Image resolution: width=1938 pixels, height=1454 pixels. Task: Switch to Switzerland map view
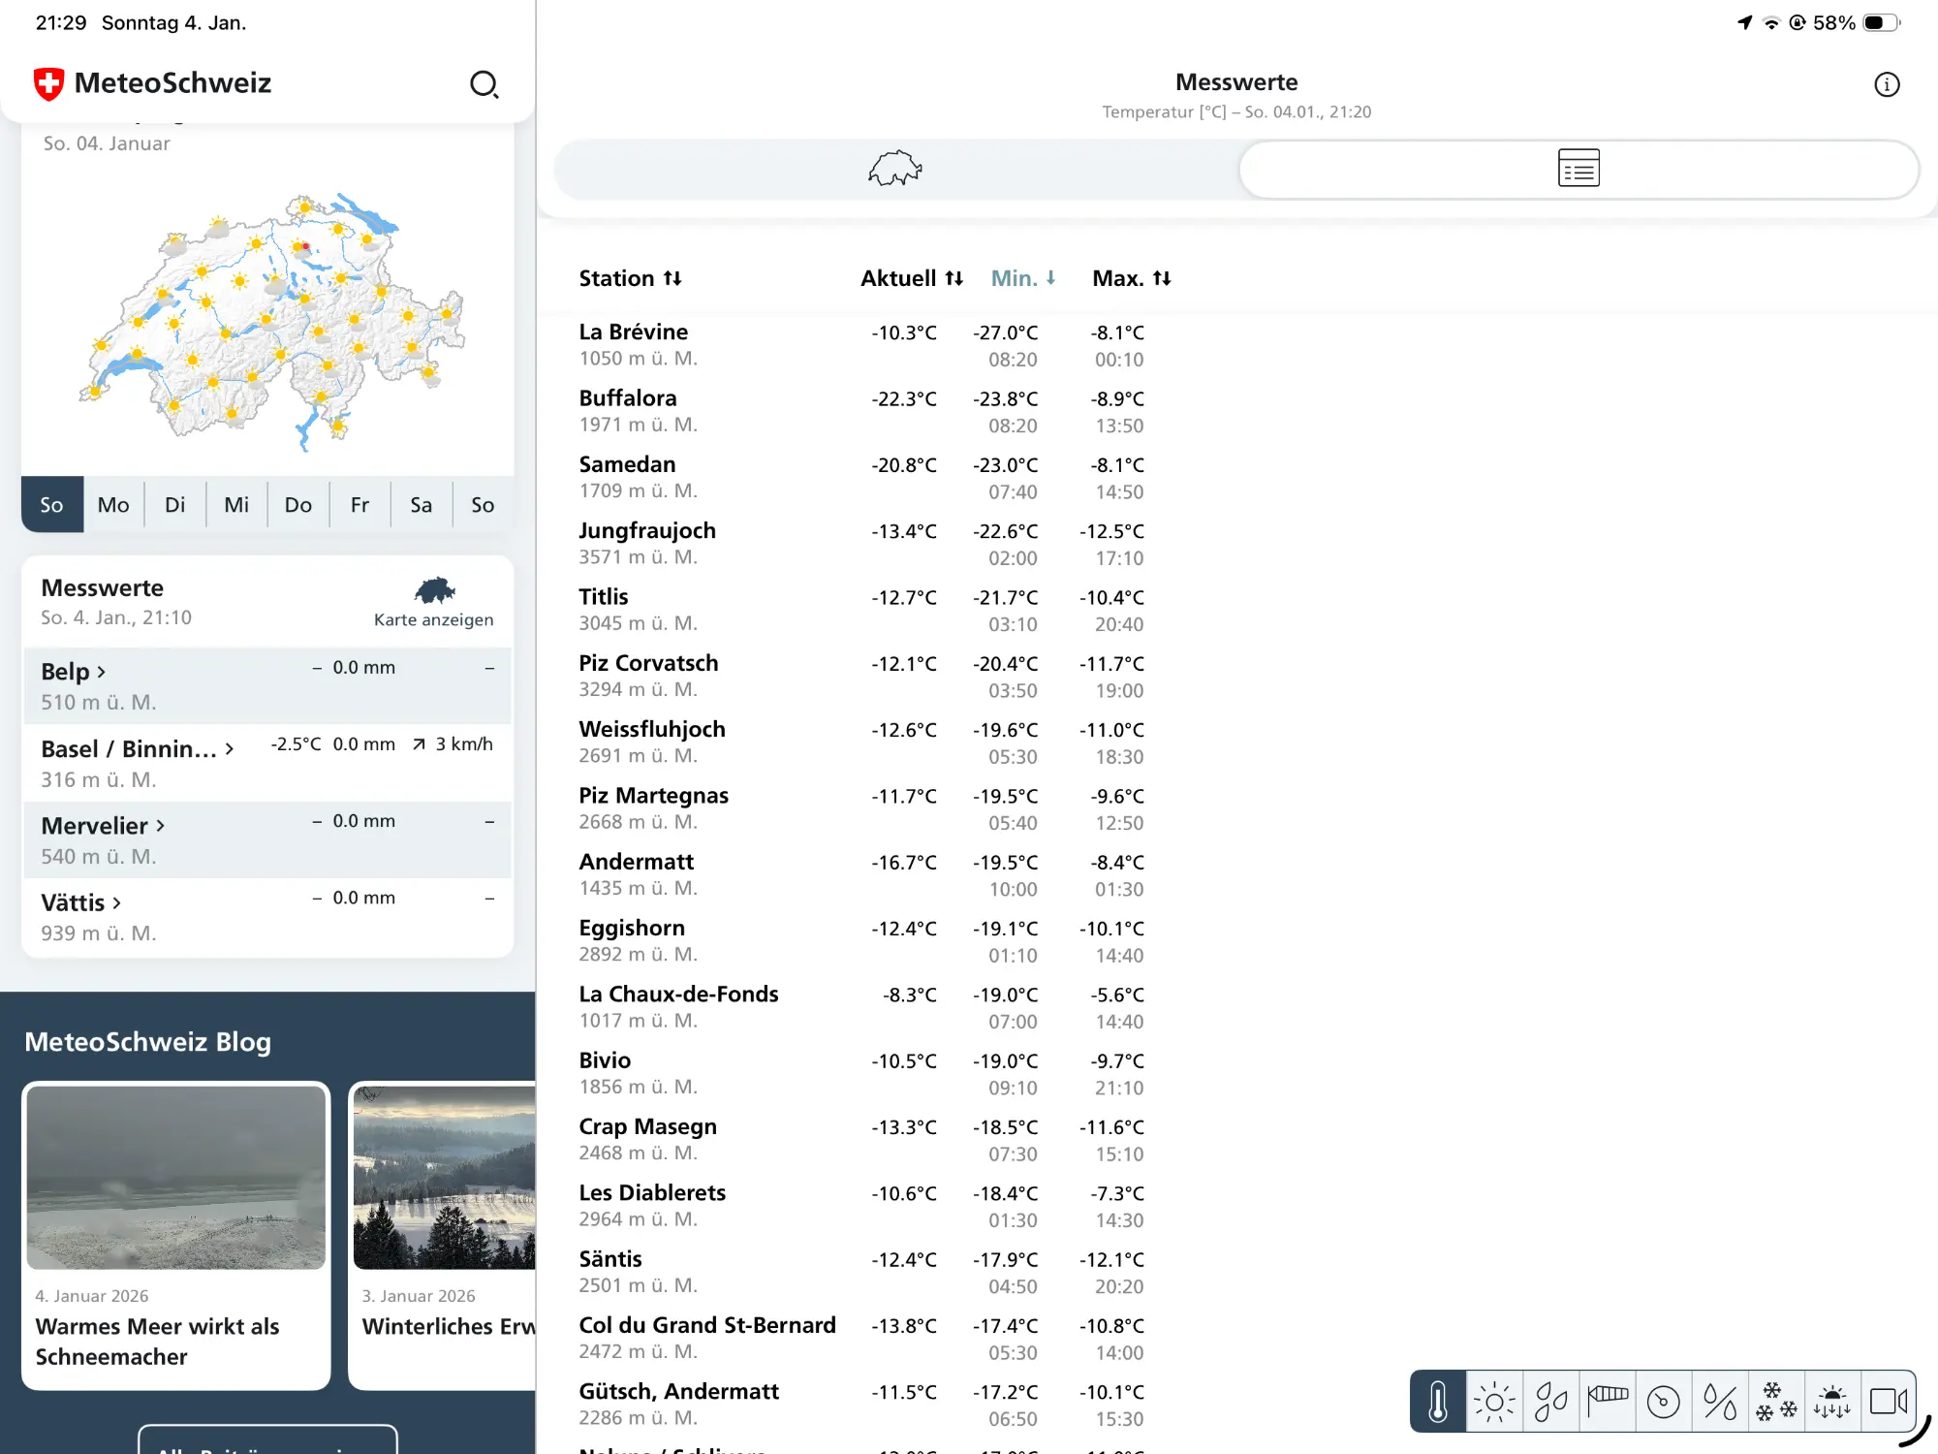pos(895,170)
